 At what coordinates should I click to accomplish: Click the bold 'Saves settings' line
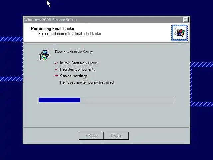click(x=74, y=76)
